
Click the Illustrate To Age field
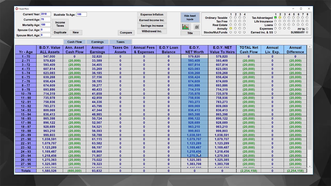coord(81,14)
